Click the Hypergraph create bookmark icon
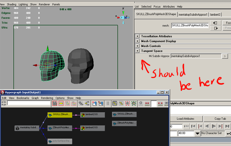The width and height of the screenshot is (231, 146). click(x=94, y=103)
